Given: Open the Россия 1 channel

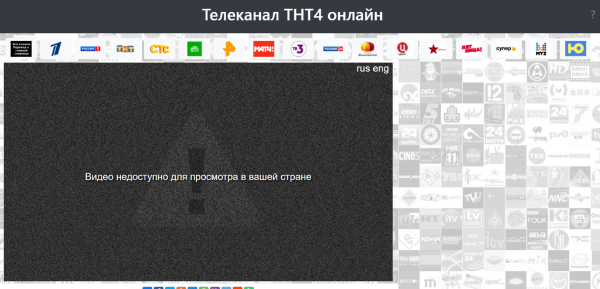Looking at the screenshot, I should (x=90, y=49).
